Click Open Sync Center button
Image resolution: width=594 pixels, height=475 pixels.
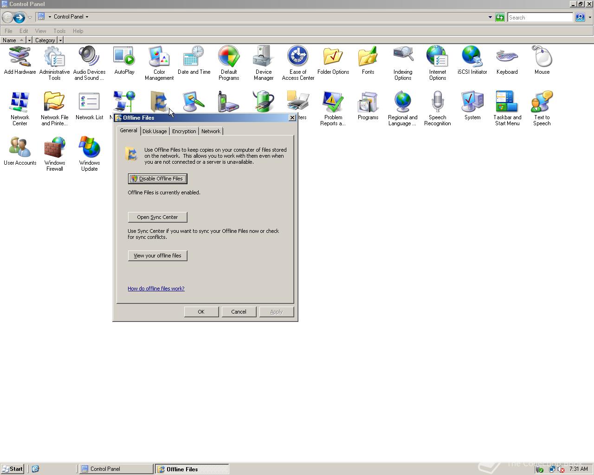[x=157, y=217]
